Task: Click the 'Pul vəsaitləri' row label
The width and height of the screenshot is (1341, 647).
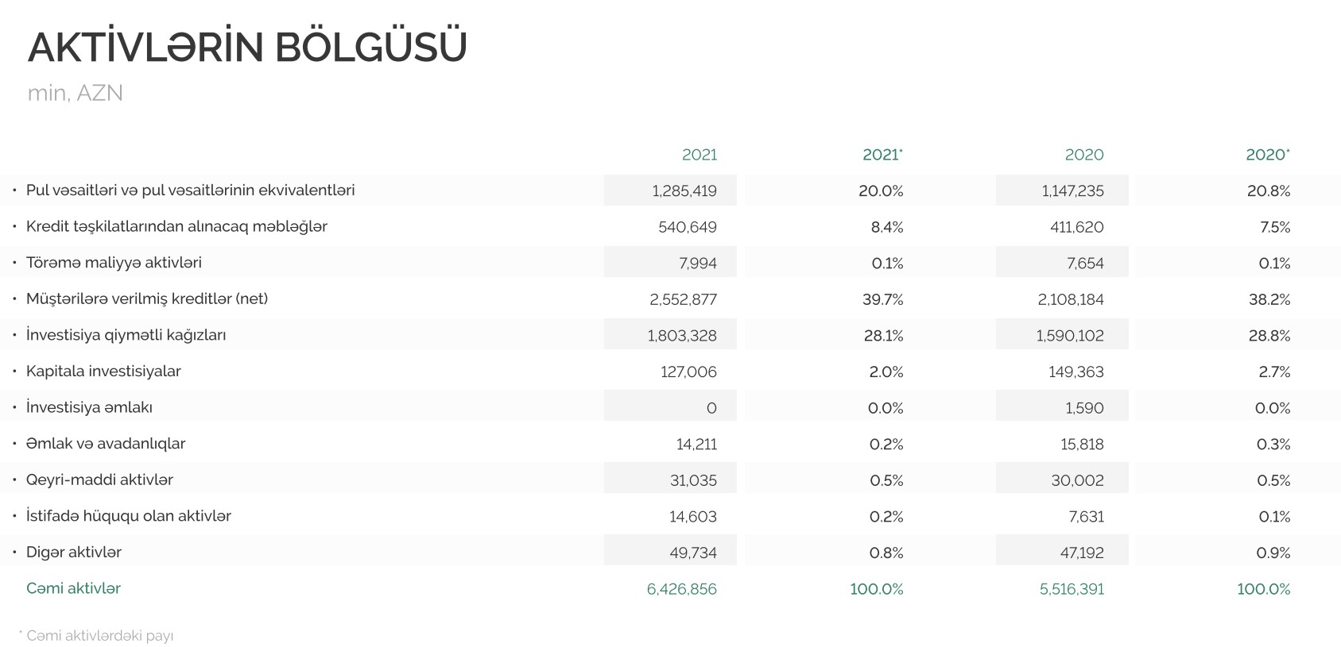Action: 190,191
